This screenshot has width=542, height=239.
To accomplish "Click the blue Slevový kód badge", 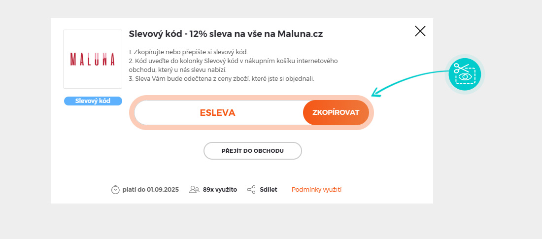I will [x=93, y=101].
